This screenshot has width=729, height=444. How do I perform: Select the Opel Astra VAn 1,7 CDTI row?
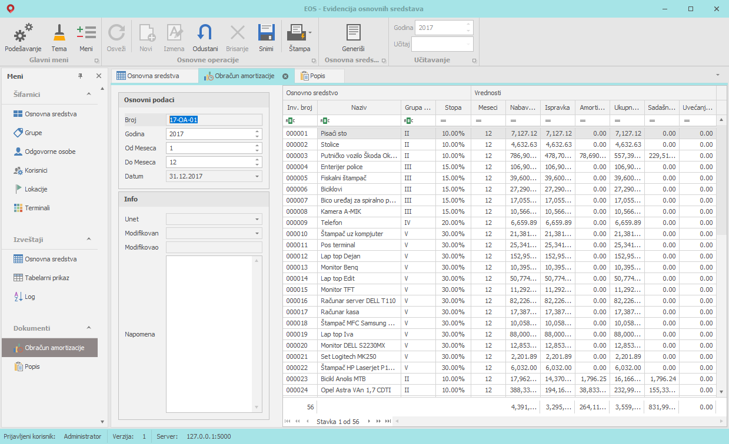pos(499,390)
